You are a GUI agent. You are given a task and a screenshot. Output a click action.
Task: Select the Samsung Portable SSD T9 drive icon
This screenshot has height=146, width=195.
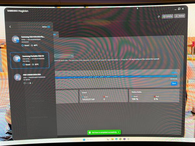click(x=17, y=58)
